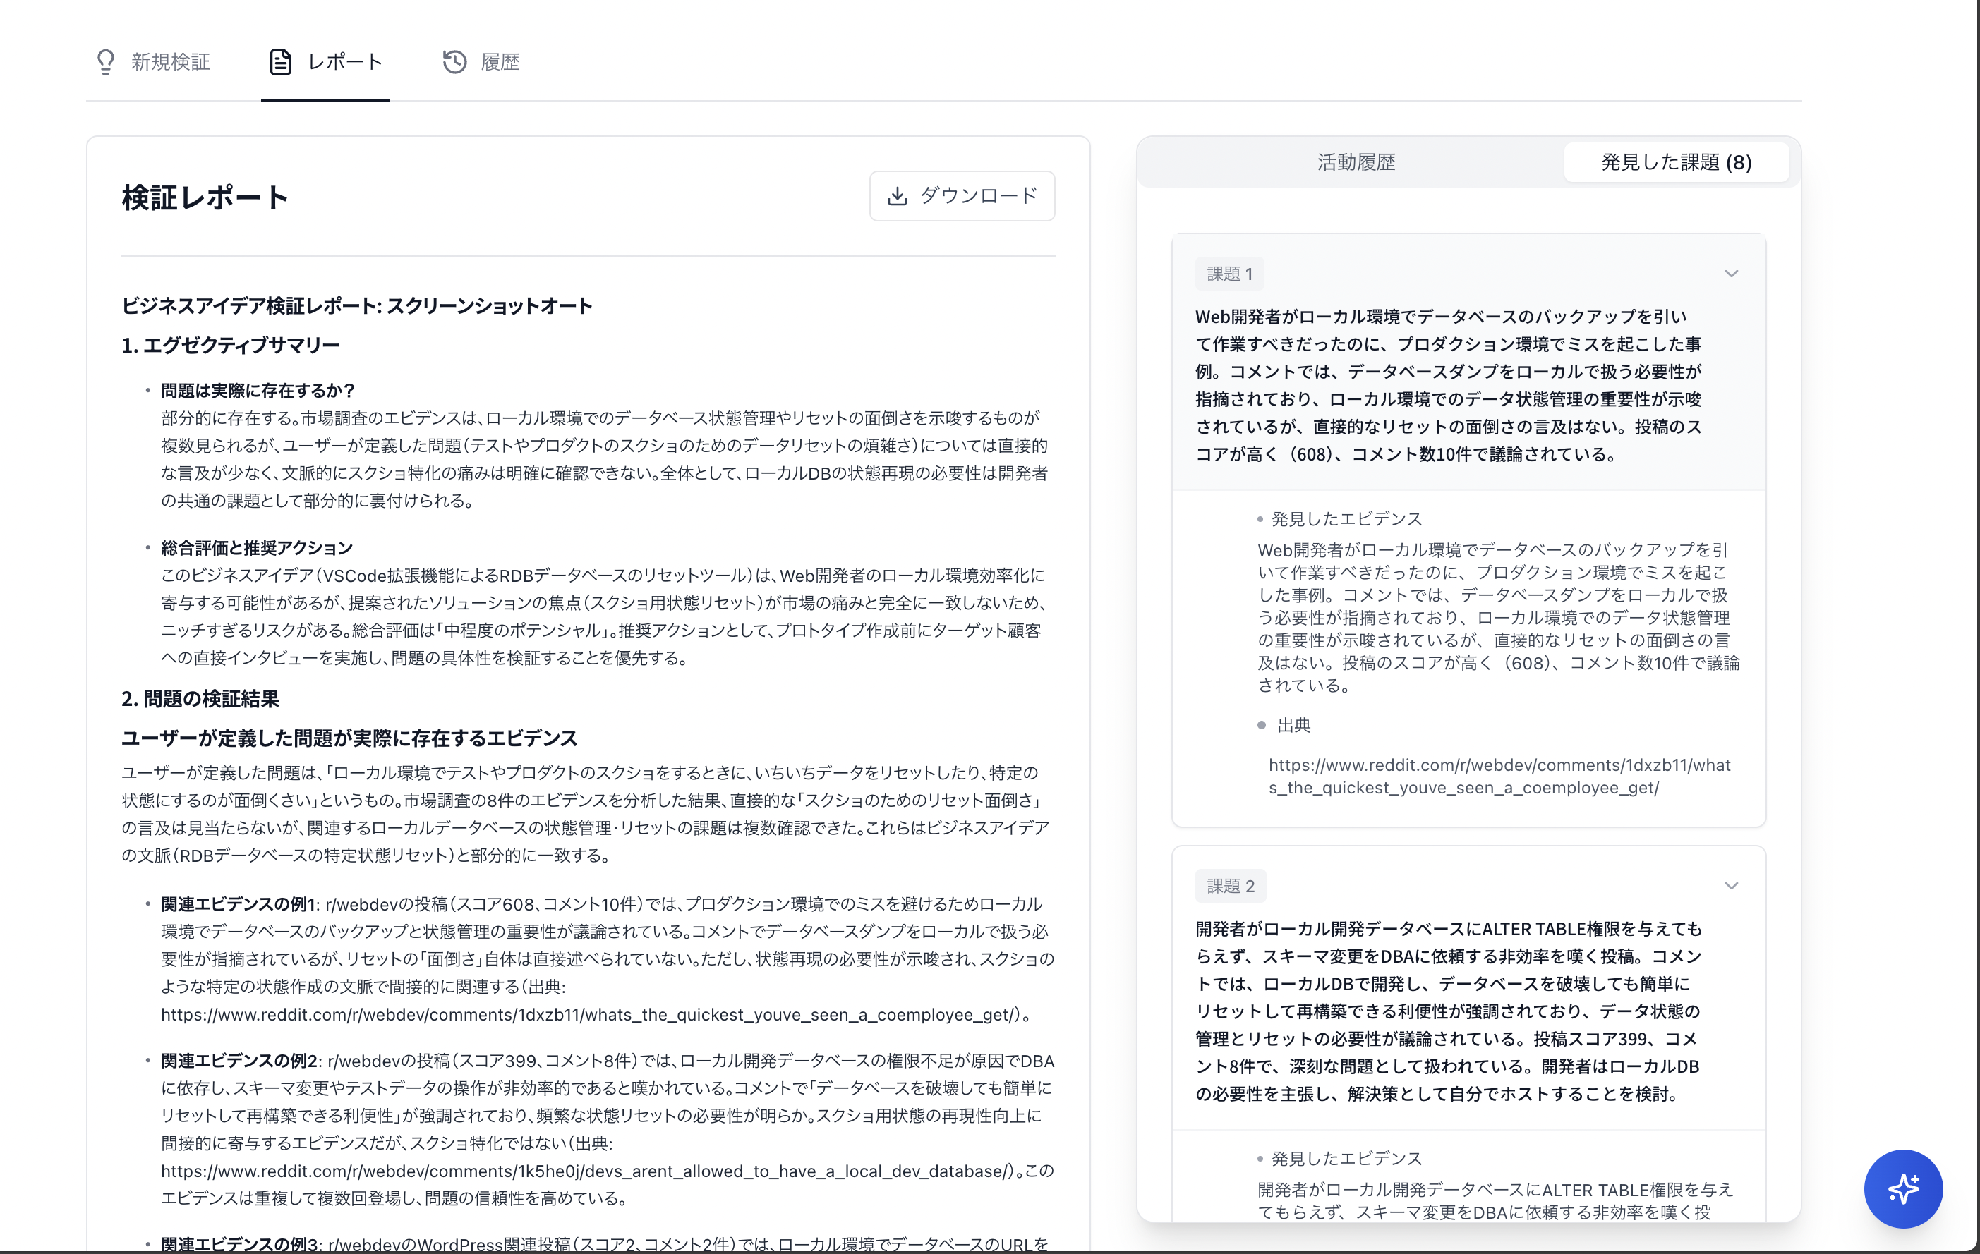This screenshot has width=1980, height=1254.
Task: Click the clock history icon beside 履歴
Action: point(454,61)
